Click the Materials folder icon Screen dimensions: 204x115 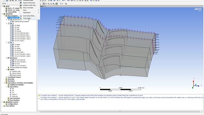point(6,79)
